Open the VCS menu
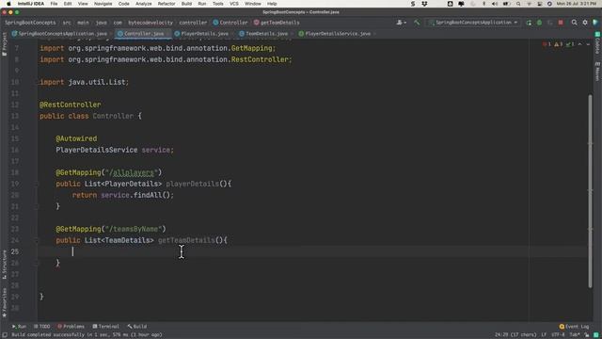 pyautogui.click(x=234, y=4)
